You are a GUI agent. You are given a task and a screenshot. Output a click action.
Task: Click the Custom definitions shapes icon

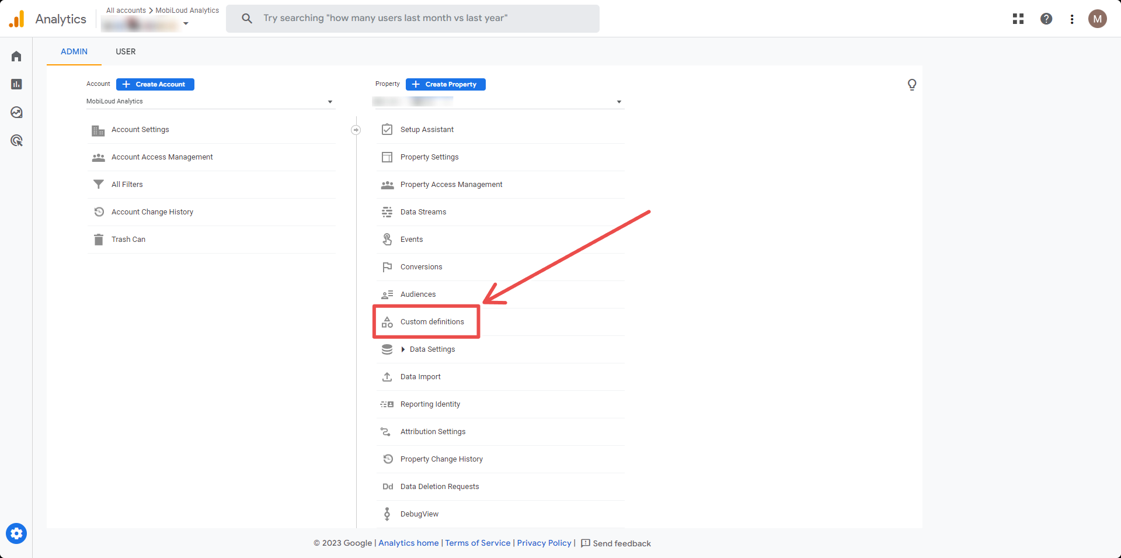[387, 322]
